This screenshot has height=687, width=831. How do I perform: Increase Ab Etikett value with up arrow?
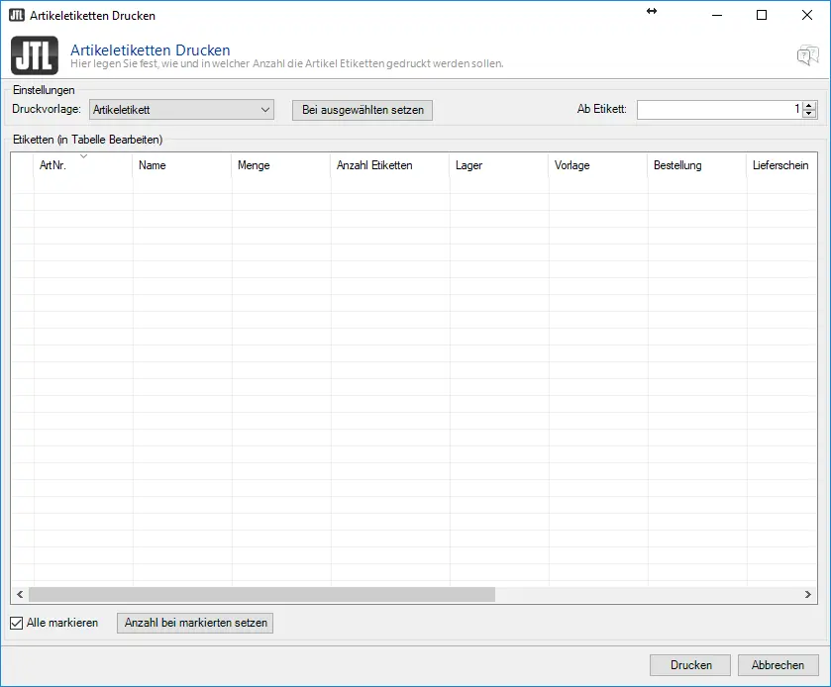pos(809,105)
